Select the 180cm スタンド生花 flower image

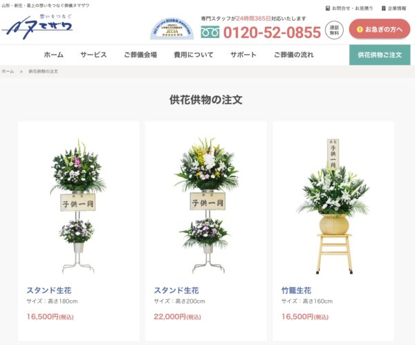(78, 206)
